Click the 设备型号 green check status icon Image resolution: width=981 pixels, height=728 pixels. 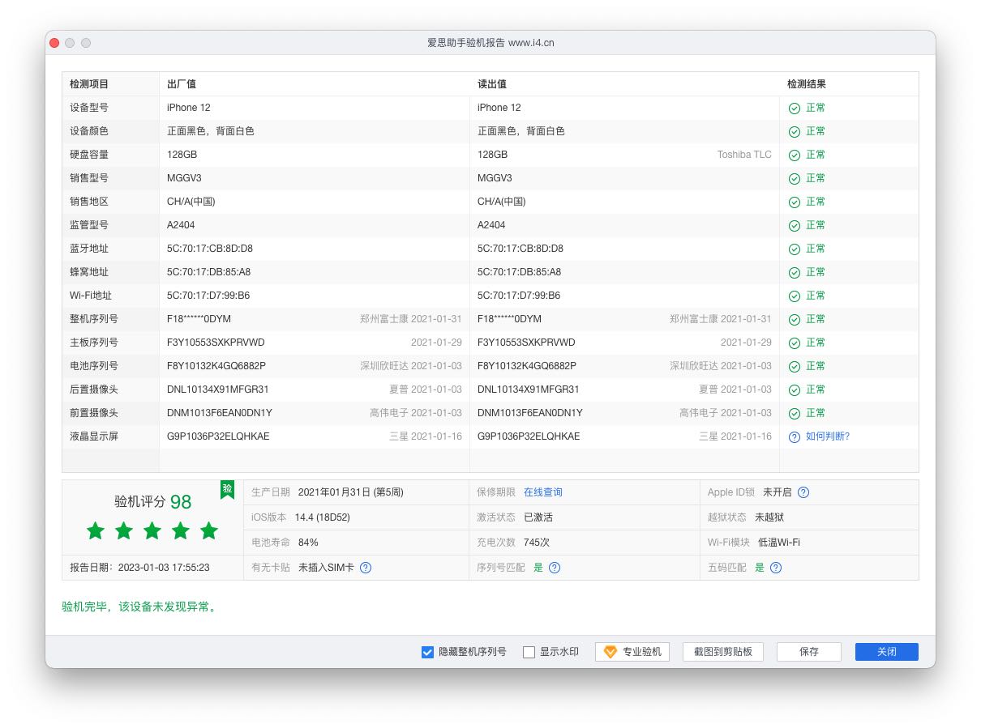pos(795,108)
